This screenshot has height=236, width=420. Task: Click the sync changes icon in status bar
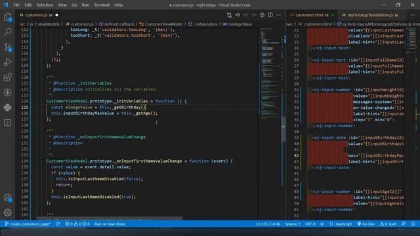tap(58, 224)
